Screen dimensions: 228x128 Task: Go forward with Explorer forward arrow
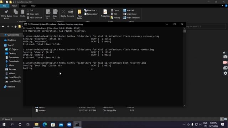click(8, 27)
